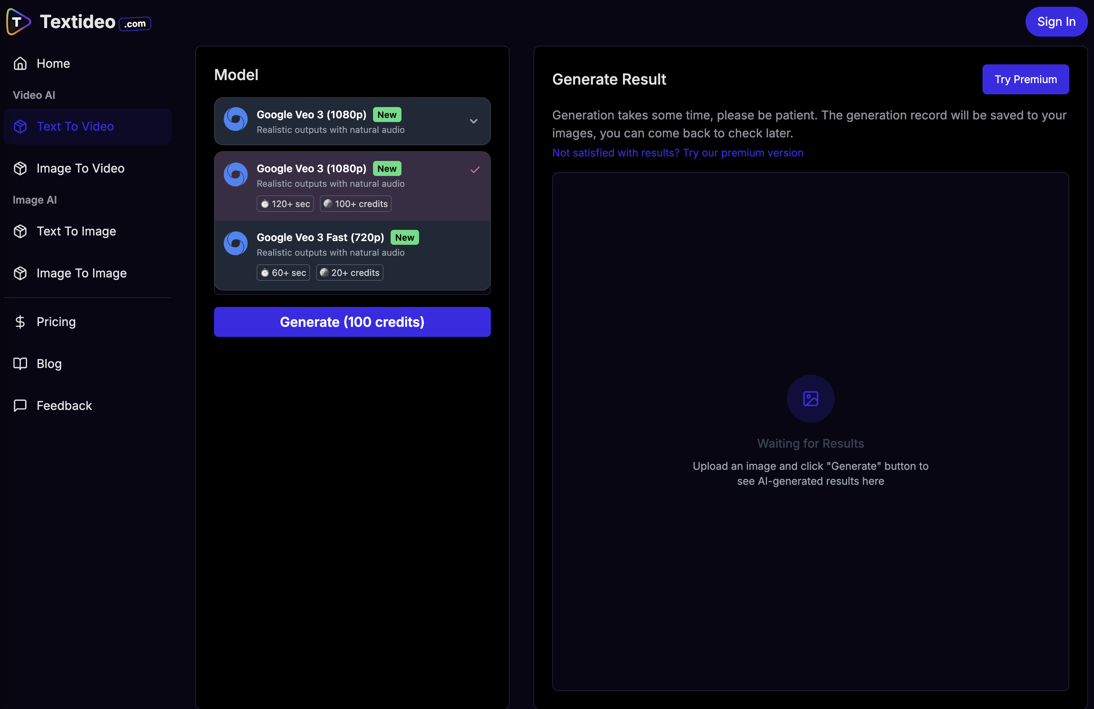The image size is (1094, 709).
Task: Click the 120+ sec duration badge
Action: pos(285,204)
